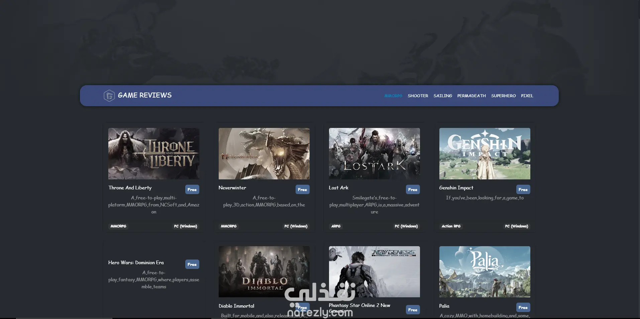The width and height of the screenshot is (640, 319).
Task: Open the Throne and Liberty cover image
Action: point(154,154)
